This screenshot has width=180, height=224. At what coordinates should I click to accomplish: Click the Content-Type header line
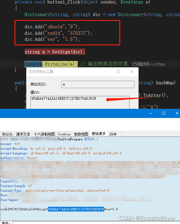pos(55,190)
